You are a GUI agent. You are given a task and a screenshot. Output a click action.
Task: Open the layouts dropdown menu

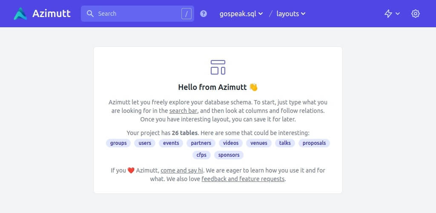tap(291, 14)
